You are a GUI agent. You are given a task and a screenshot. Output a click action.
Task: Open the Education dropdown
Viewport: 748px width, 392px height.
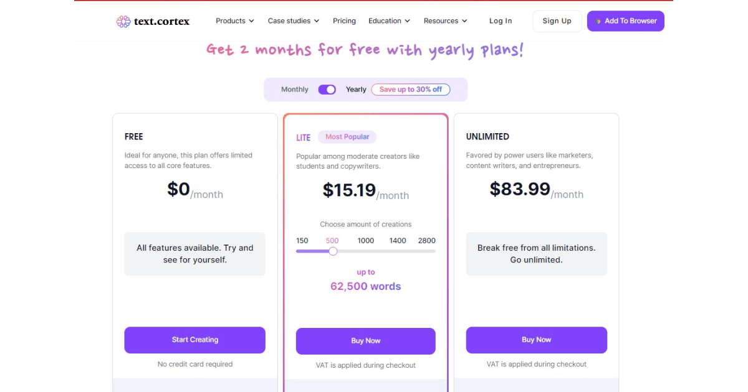(x=389, y=21)
